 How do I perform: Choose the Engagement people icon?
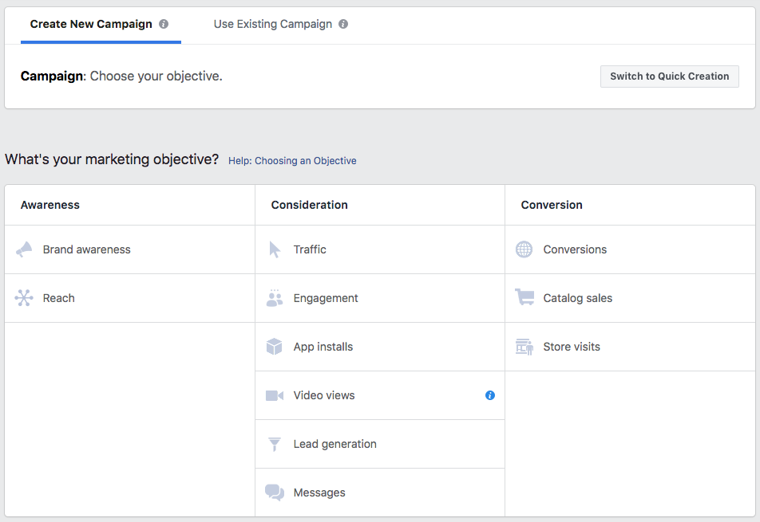point(275,298)
